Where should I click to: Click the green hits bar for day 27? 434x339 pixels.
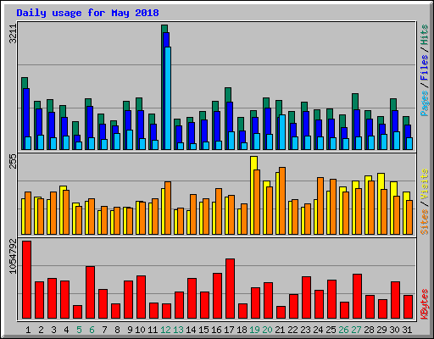[355, 101]
